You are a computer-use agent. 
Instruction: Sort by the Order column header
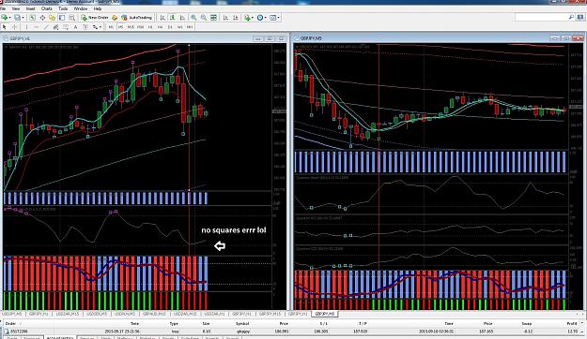coord(10,324)
